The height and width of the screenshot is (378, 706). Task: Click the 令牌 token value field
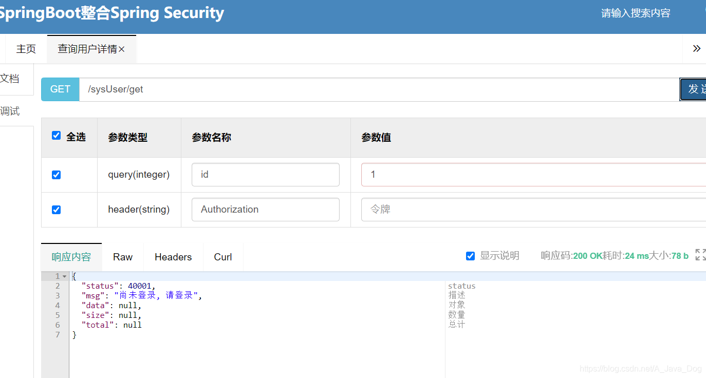[533, 210]
